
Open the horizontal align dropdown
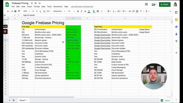[x=109, y=11]
